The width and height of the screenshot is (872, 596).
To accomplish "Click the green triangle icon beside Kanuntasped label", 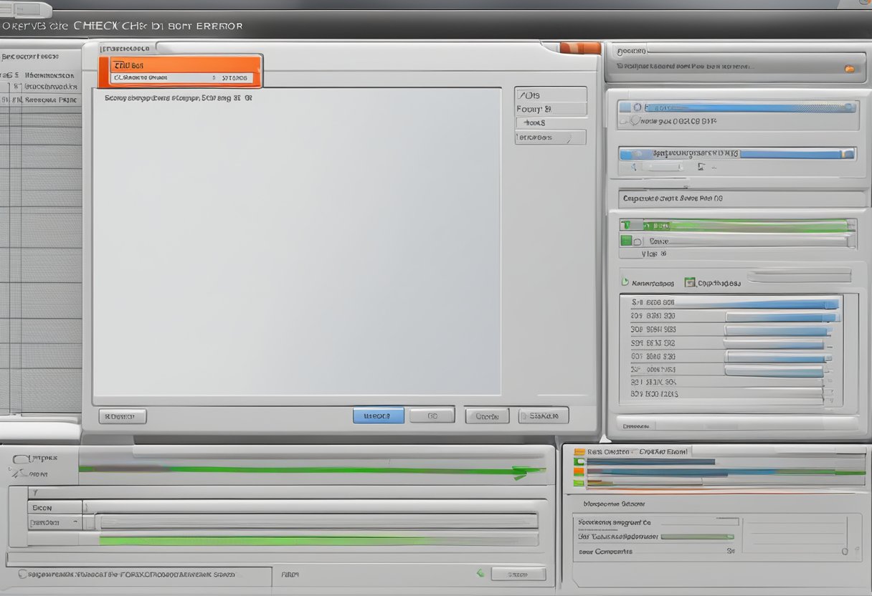I will pos(625,283).
